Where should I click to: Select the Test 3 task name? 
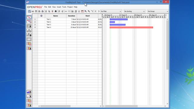(49, 25)
